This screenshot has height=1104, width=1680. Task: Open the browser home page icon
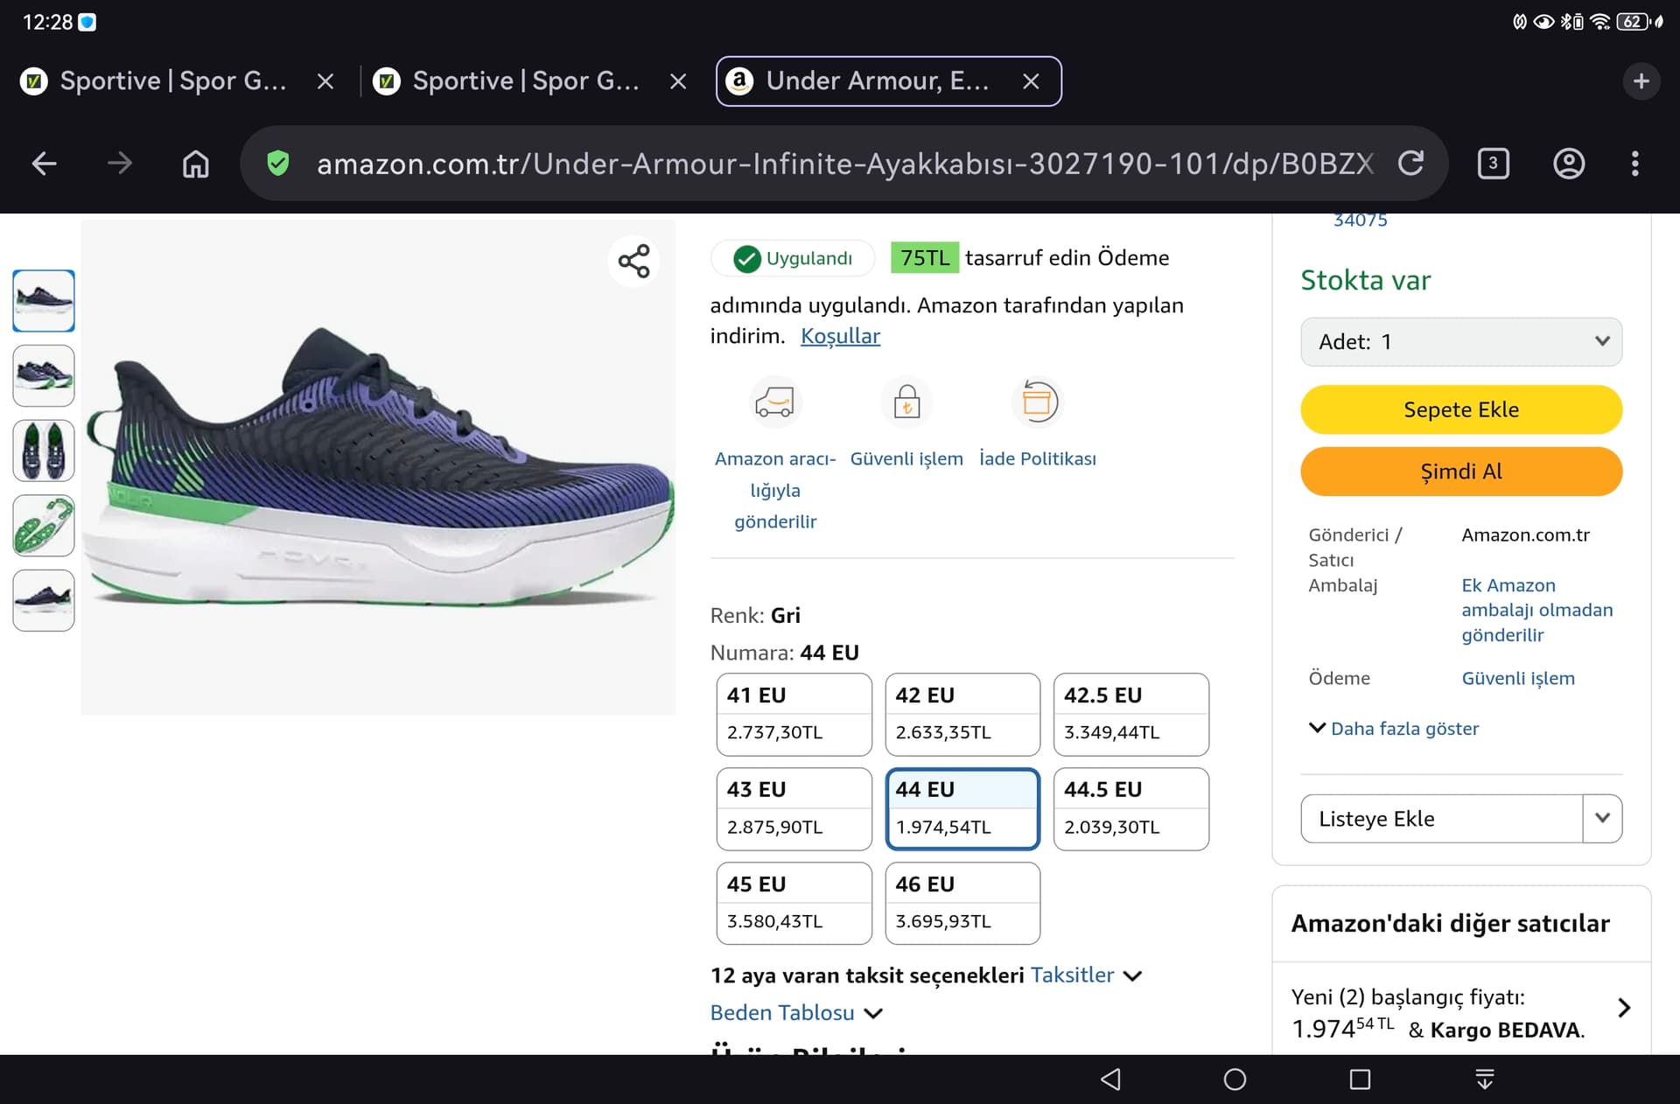[195, 164]
